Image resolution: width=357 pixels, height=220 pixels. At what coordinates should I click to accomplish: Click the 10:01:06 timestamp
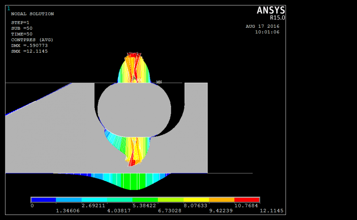pos(267,32)
